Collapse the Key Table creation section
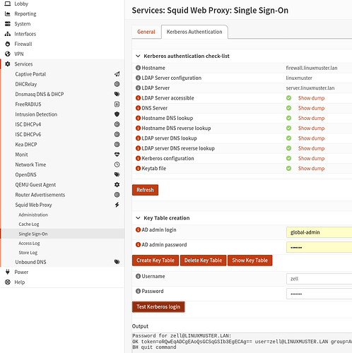Image resolution: width=352 pixels, height=353 pixels. pos(138,218)
